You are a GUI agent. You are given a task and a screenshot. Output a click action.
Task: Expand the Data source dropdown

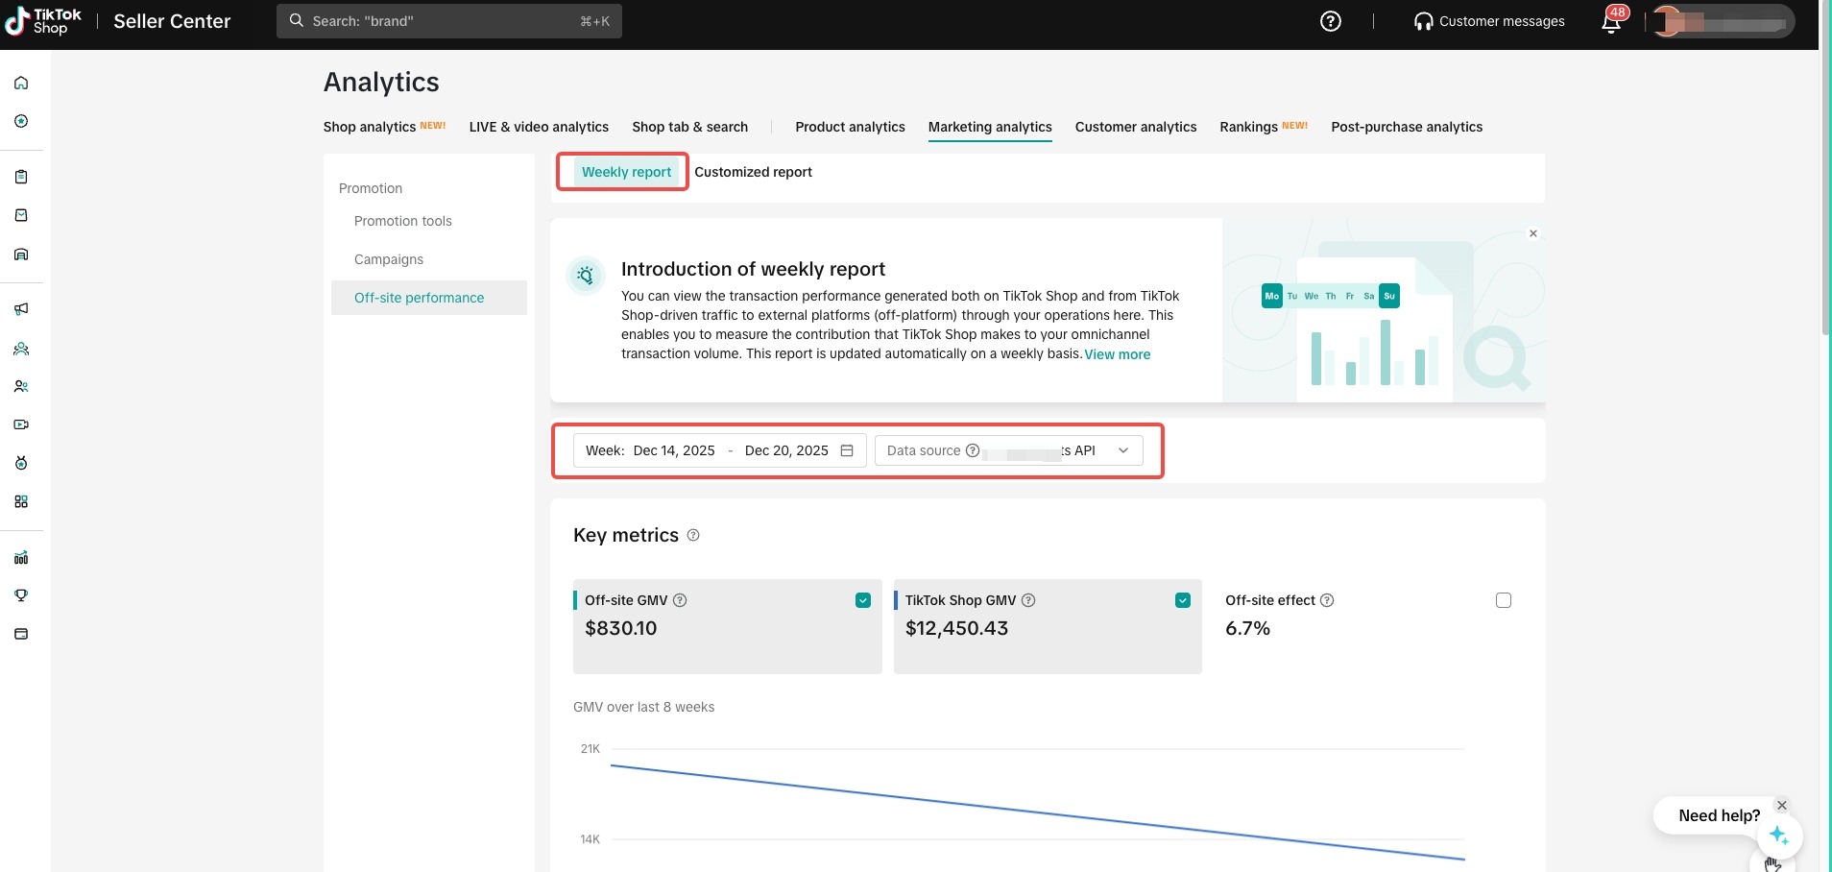coord(1122,449)
